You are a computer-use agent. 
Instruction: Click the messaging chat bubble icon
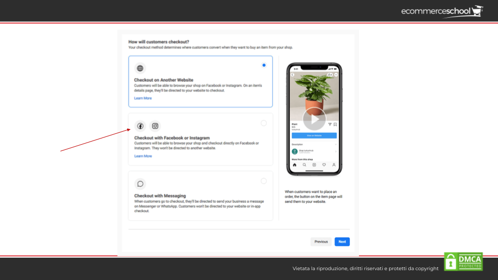tap(140, 184)
